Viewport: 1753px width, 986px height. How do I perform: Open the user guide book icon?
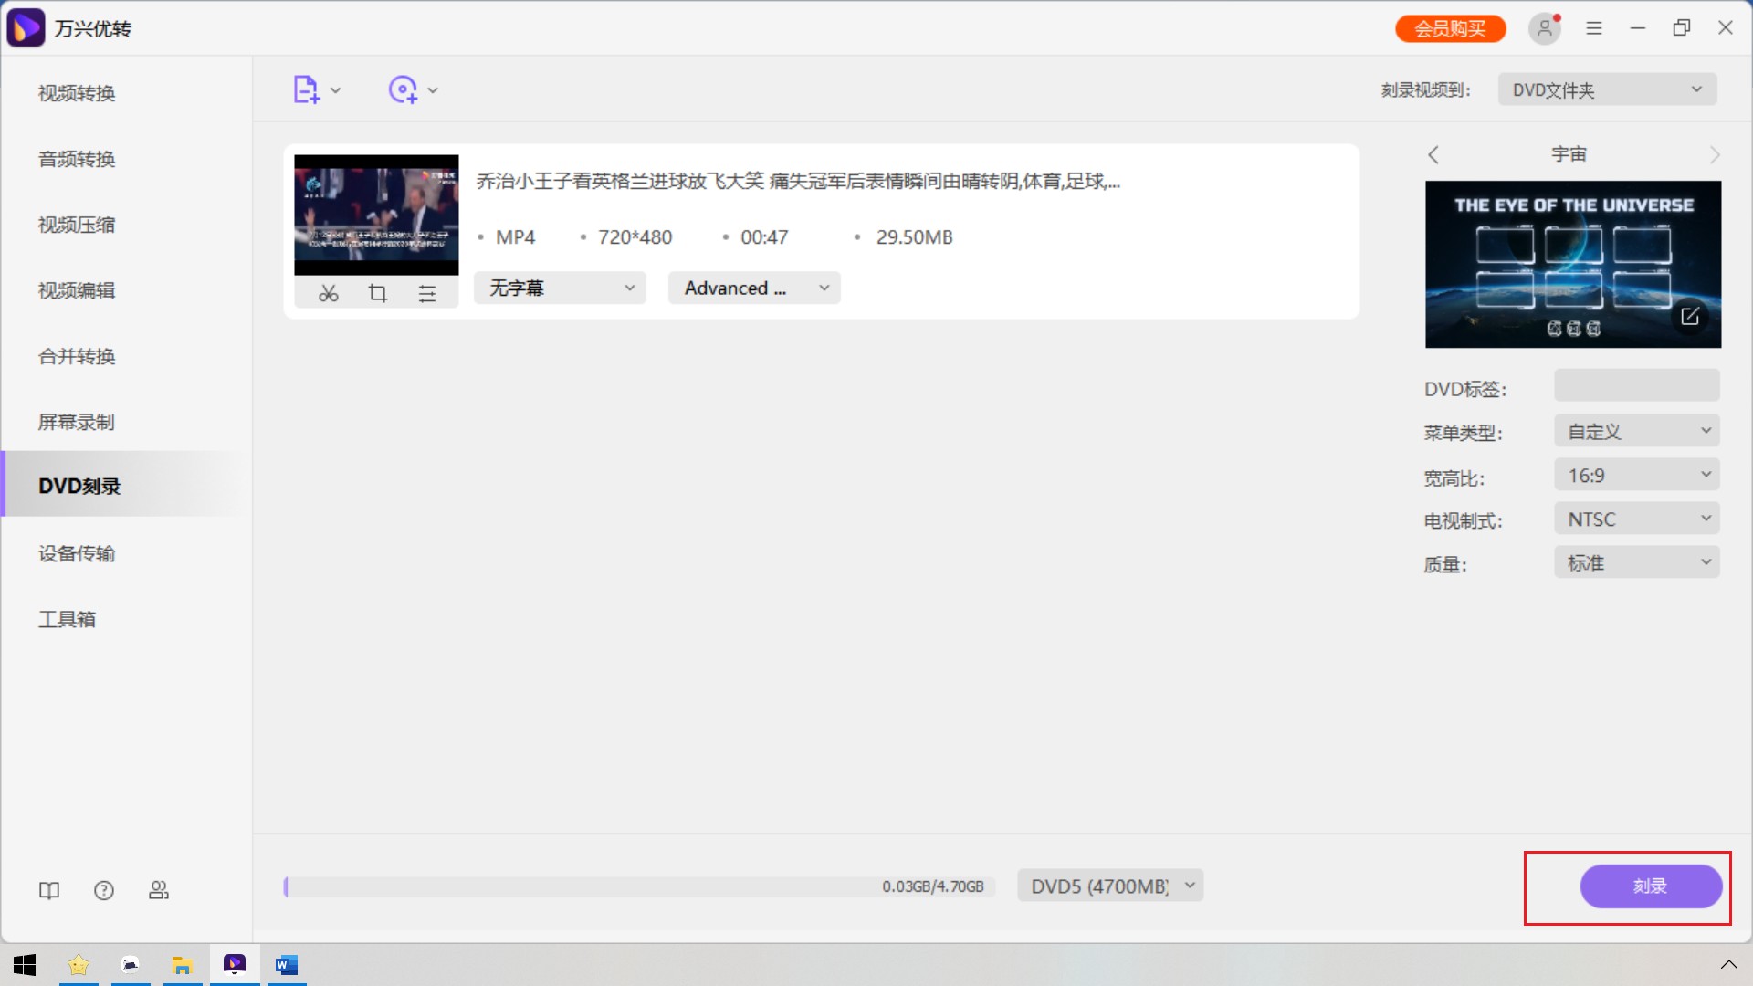coord(49,890)
